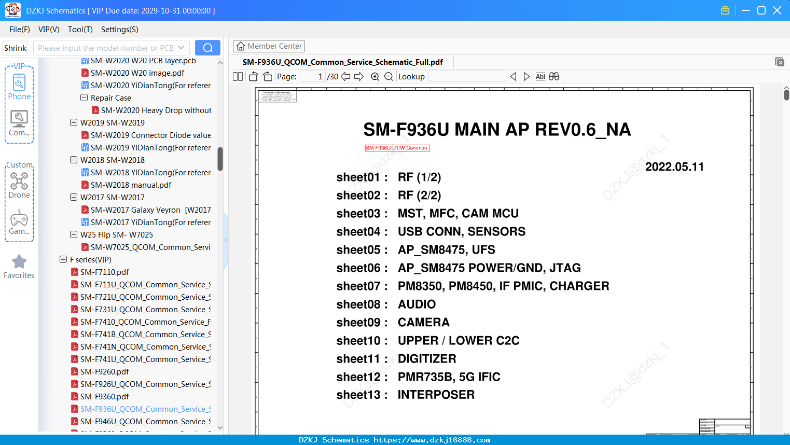Select the Drone category icon
The image size is (790, 445).
(19, 185)
